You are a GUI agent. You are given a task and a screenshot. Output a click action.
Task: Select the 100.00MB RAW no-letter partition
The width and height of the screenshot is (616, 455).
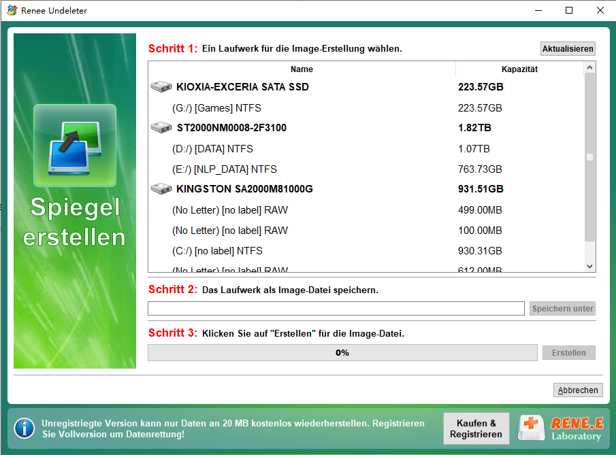pyautogui.click(x=366, y=230)
